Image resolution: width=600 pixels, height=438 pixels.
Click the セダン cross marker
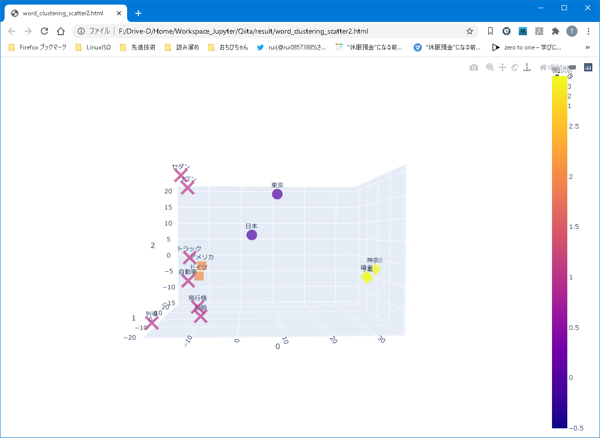coord(181,175)
